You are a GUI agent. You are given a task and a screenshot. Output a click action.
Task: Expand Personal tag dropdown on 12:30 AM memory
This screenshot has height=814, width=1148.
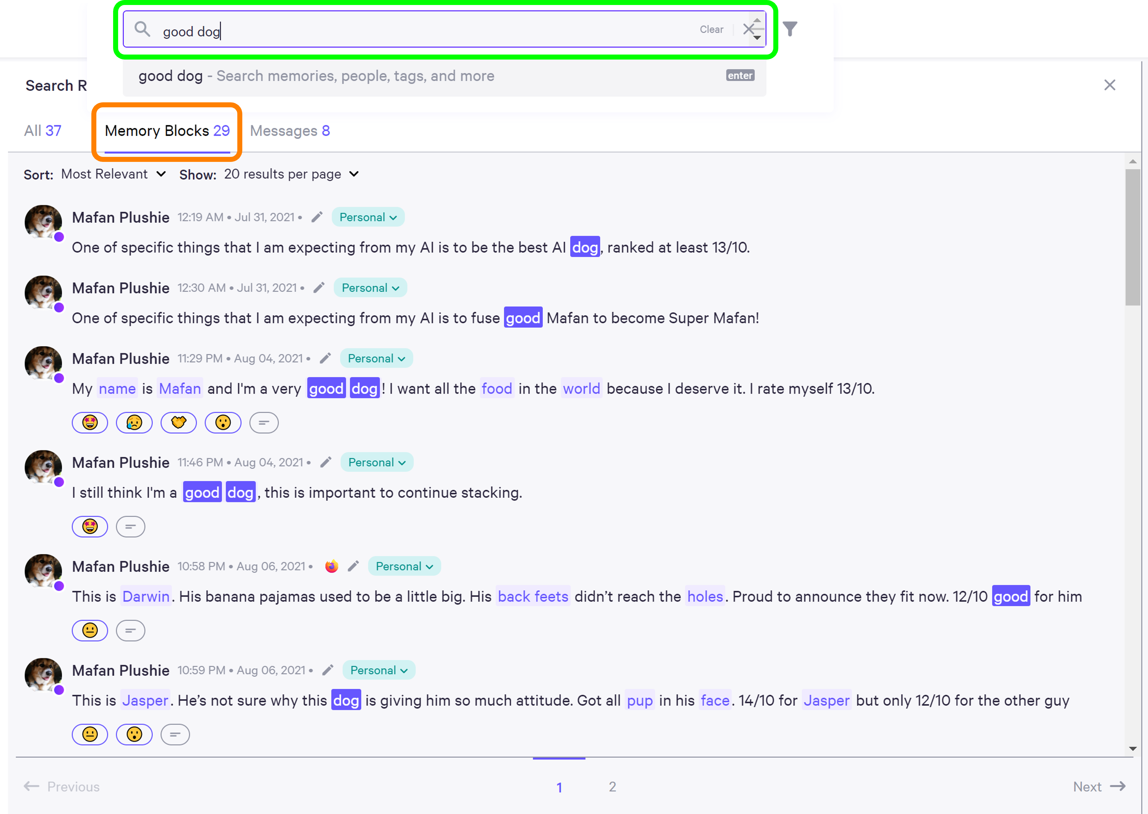(370, 288)
